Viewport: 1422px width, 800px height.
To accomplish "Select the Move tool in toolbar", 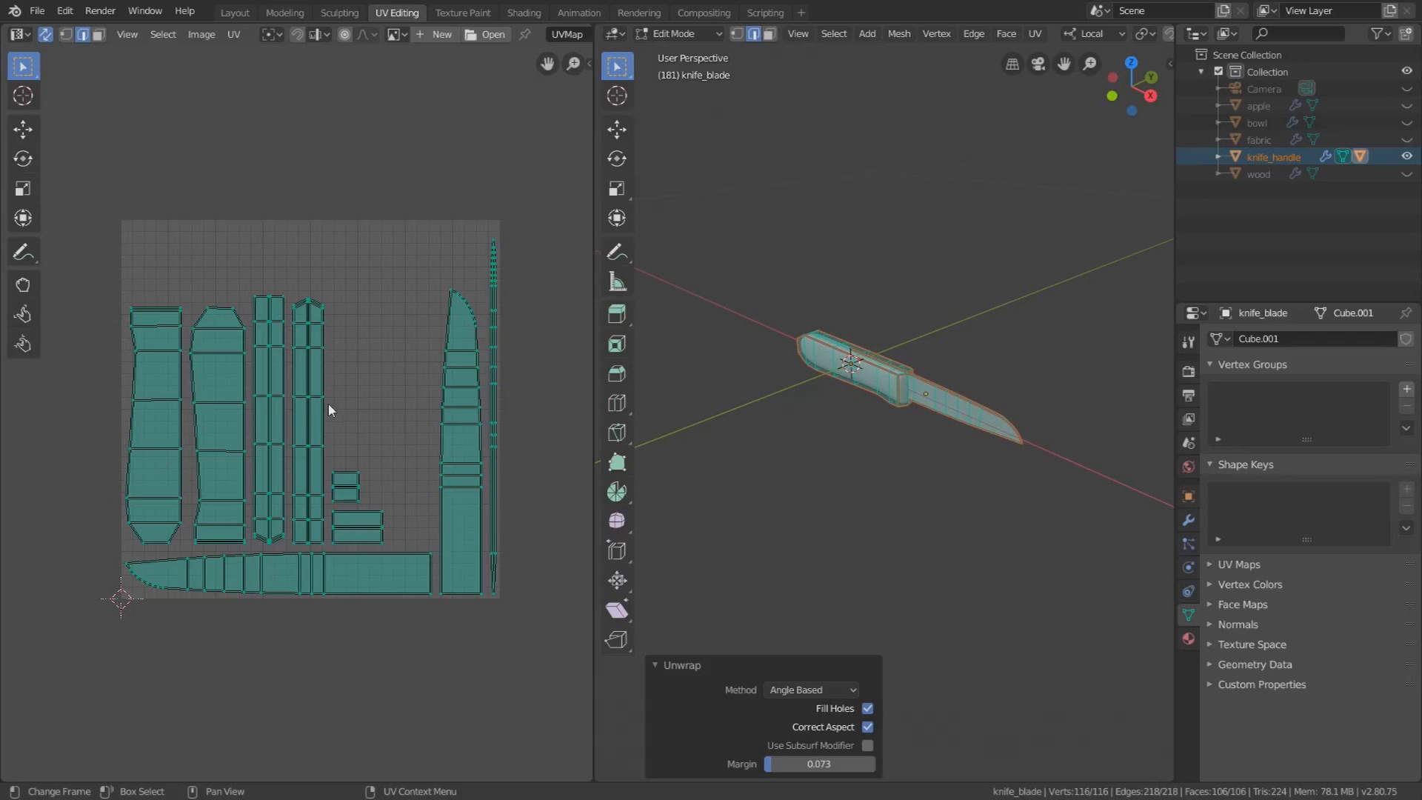I will coord(24,128).
